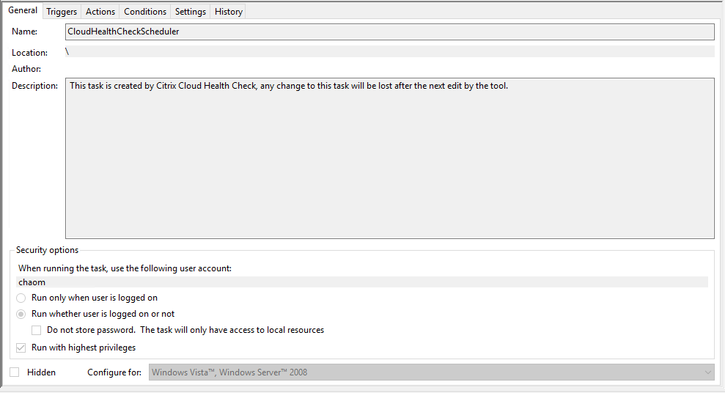Tick the Hidden checkbox
The height and width of the screenshot is (393, 725).
(15, 372)
